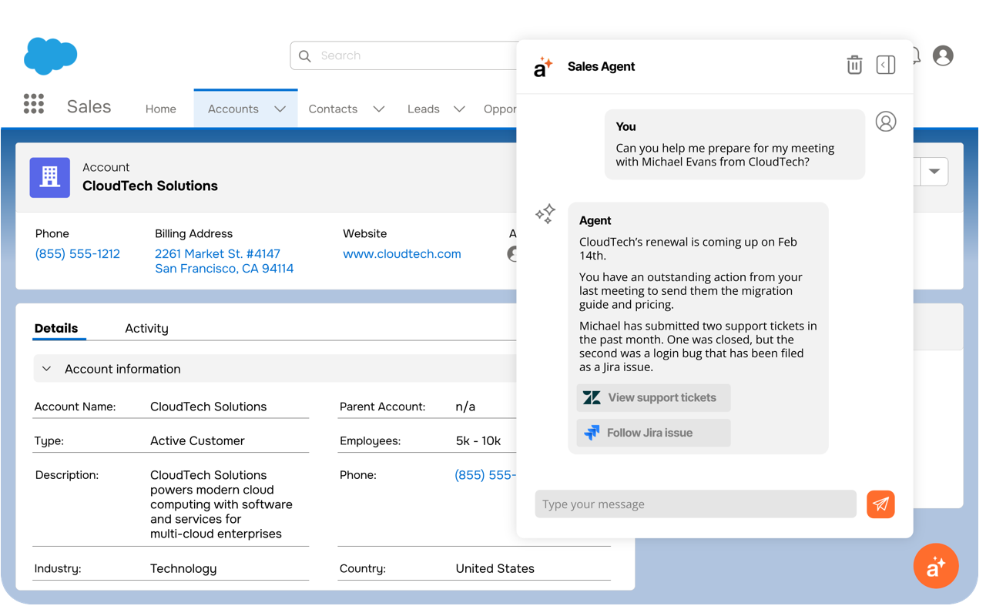Click the phone link in Account information
986x616 pixels.
pyautogui.click(x=485, y=475)
